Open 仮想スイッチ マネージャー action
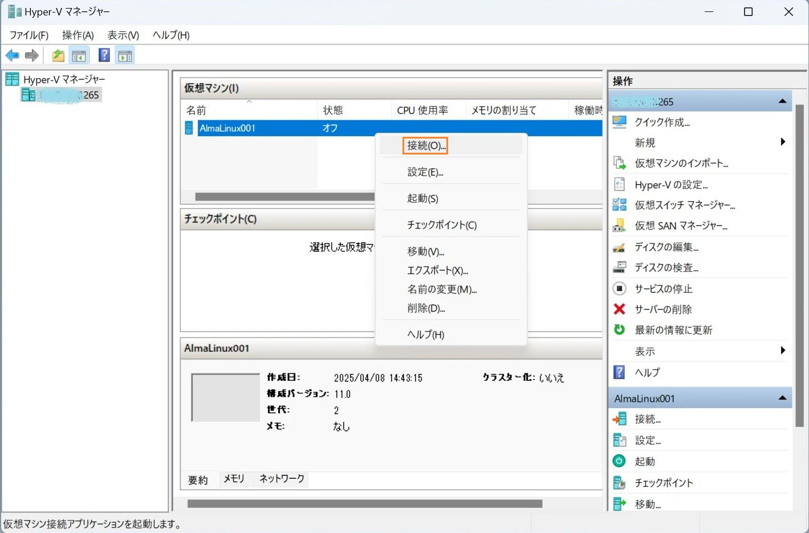The width and height of the screenshot is (809, 533). 685,205
